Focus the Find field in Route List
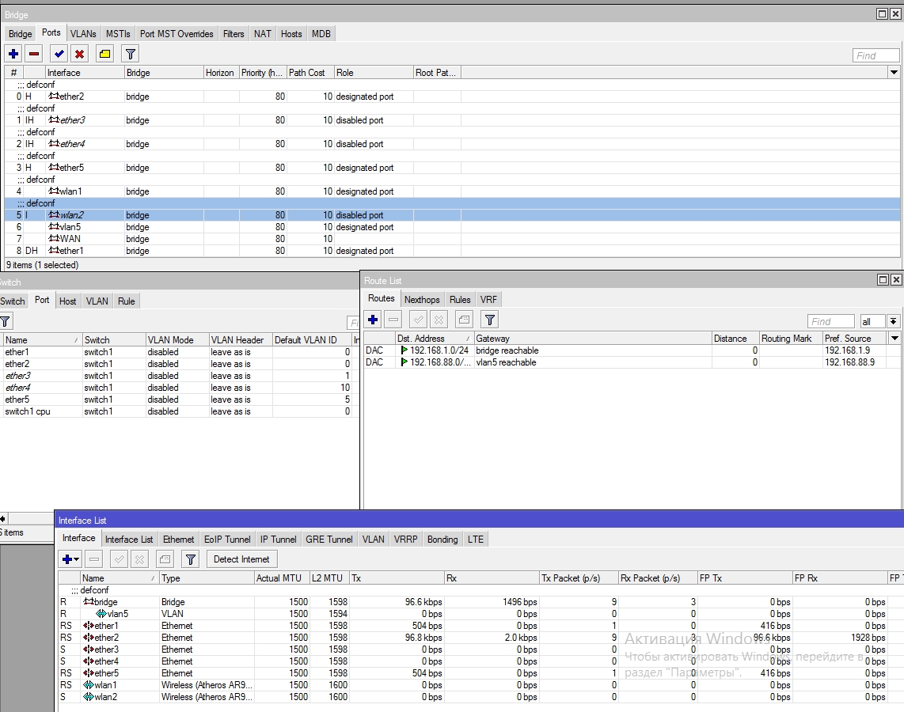Screen dimensions: 904x712 [831, 321]
